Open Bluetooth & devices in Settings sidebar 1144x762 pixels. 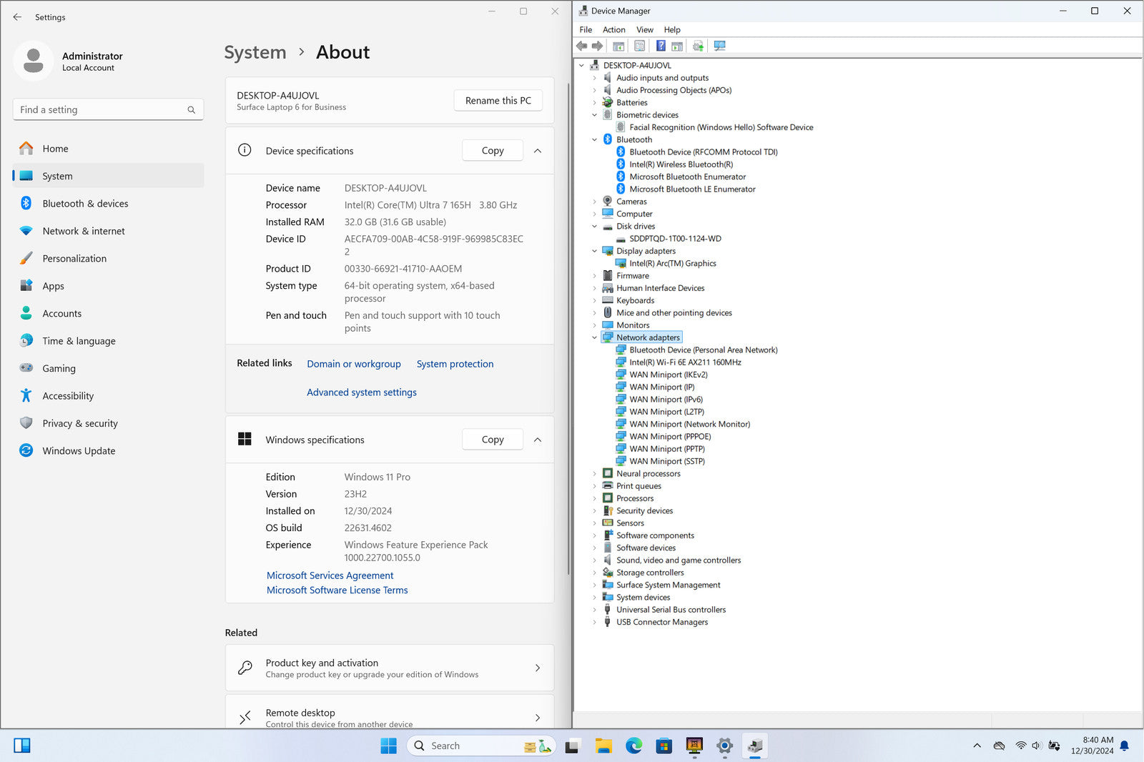pyautogui.click(x=85, y=204)
